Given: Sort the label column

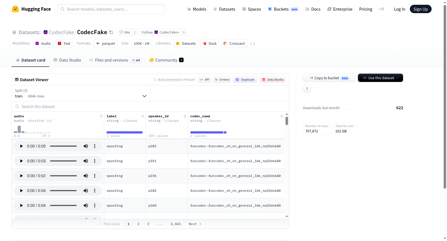Looking at the screenshot, I should (x=143, y=116).
